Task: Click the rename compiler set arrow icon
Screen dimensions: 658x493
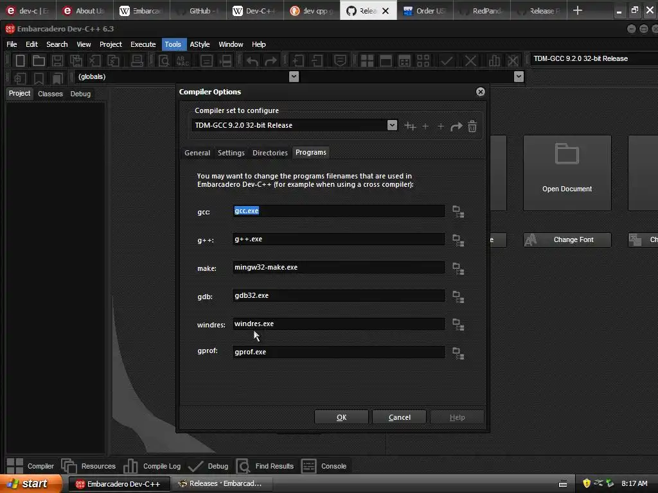Action: (456, 126)
